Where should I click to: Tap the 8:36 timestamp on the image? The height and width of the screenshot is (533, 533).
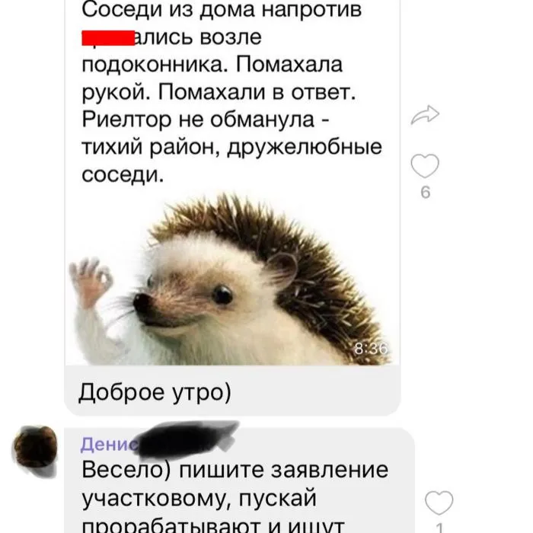pyautogui.click(x=371, y=349)
